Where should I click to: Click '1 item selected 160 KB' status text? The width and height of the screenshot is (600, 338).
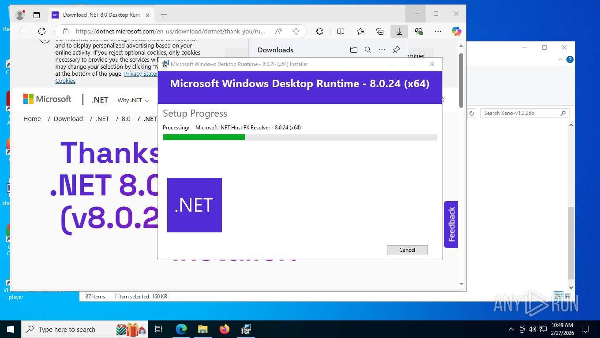[141, 297]
